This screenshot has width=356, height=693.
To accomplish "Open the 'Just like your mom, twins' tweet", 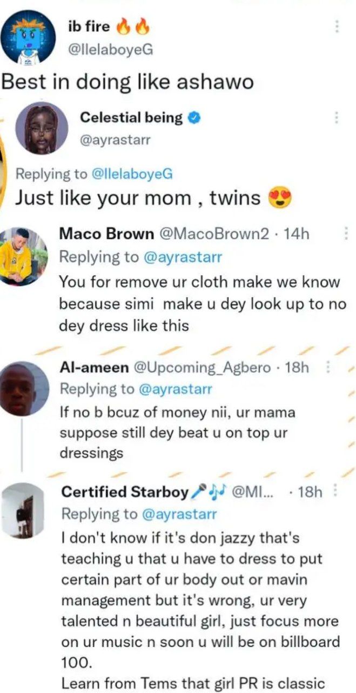I will click(x=138, y=198).
